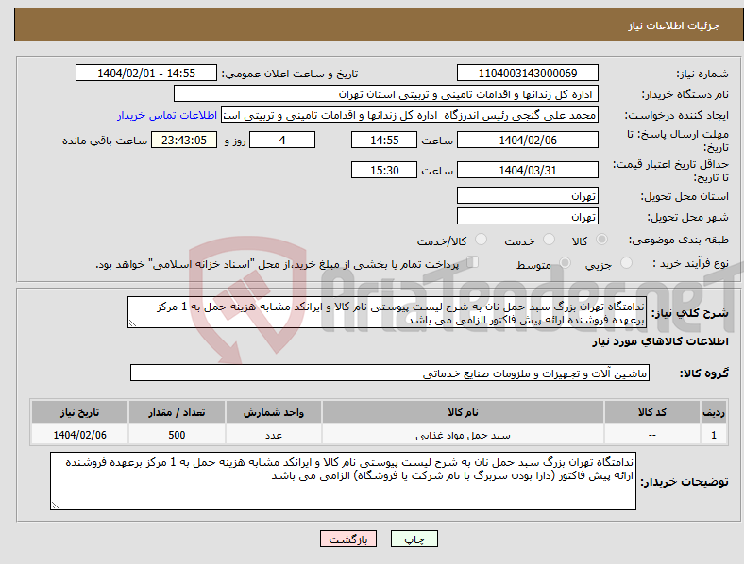This screenshot has width=744, height=564.
Task: Click the price validity date 1404/03/31 field
Action: coord(527,170)
